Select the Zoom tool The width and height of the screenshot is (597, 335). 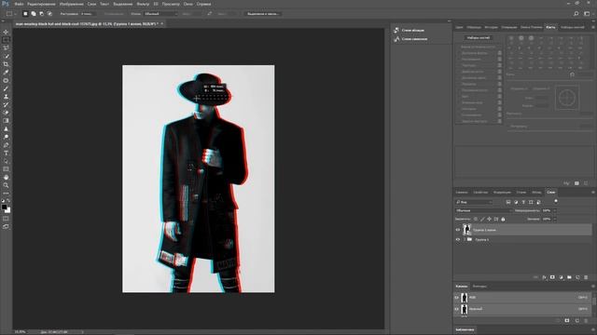6,185
